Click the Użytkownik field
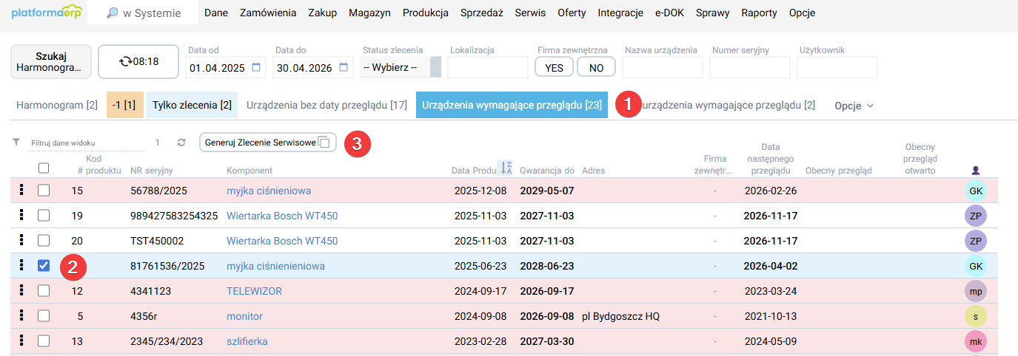Image resolution: width=1018 pixels, height=356 pixels. tap(837, 67)
